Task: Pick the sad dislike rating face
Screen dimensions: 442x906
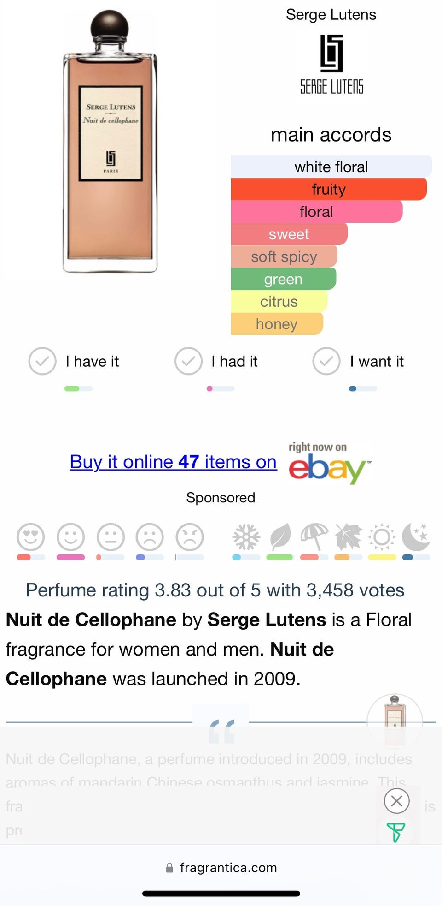Action: click(x=150, y=537)
